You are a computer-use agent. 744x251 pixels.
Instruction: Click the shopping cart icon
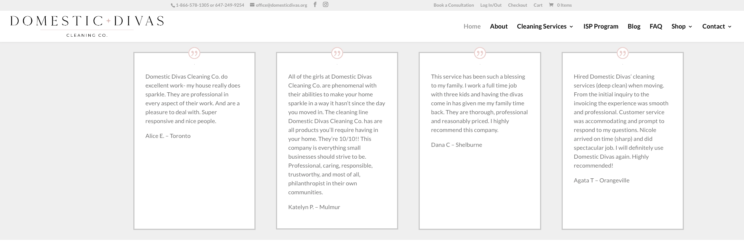click(x=551, y=5)
